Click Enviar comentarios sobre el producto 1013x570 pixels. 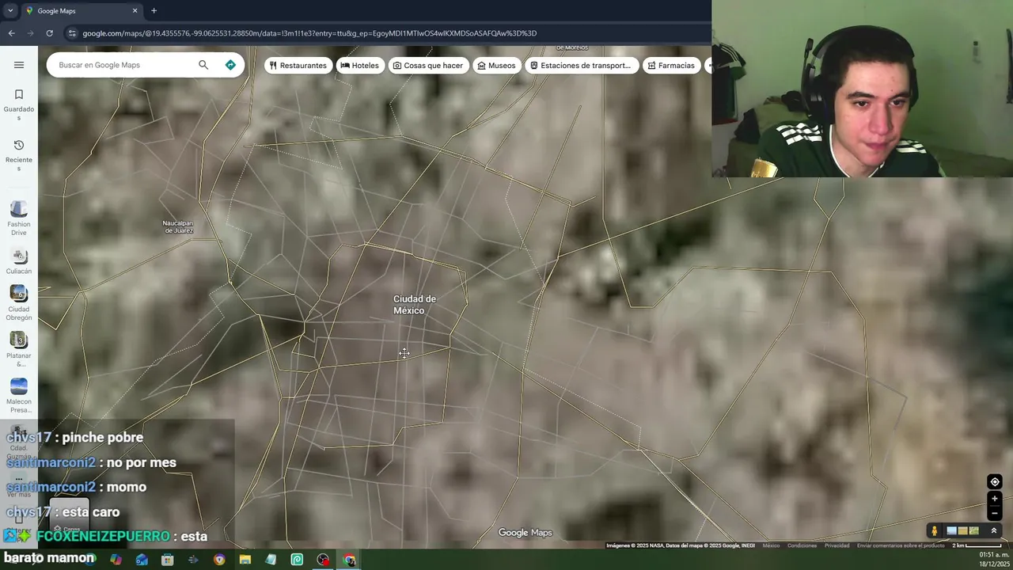901,545
